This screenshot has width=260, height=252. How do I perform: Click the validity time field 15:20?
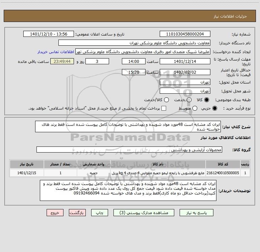click(134, 72)
